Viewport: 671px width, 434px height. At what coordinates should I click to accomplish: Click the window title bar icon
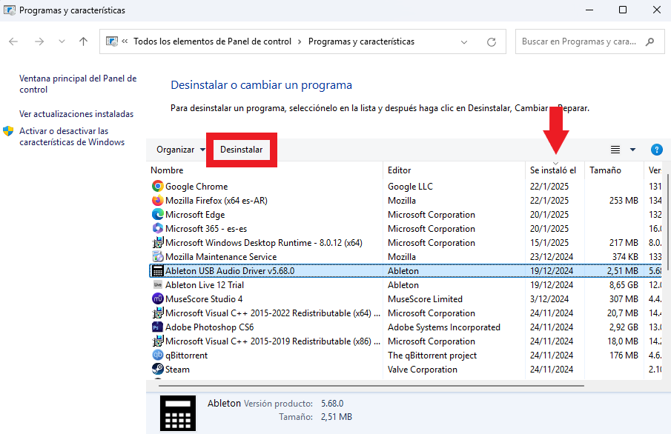point(10,10)
